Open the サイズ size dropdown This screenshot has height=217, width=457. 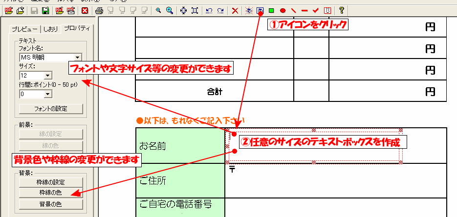(47, 76)
